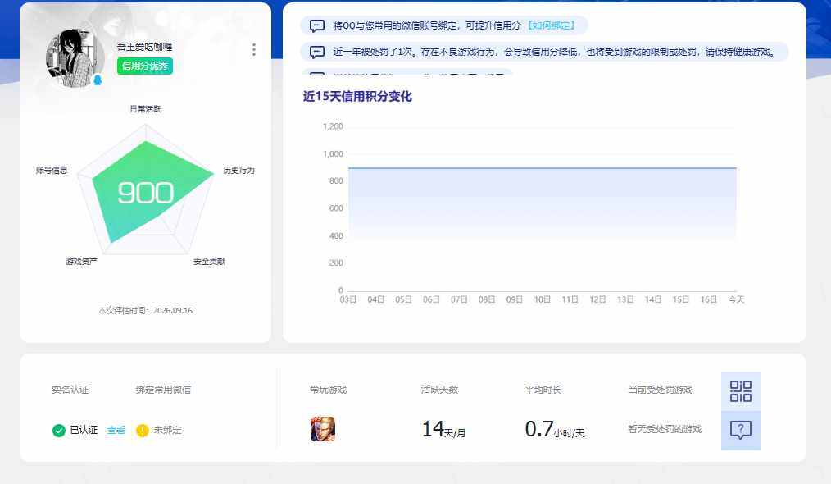Click the 暂无受处罚的游戏 text
The height and width of the screenshot is (484, 831).
coord(665,429)
